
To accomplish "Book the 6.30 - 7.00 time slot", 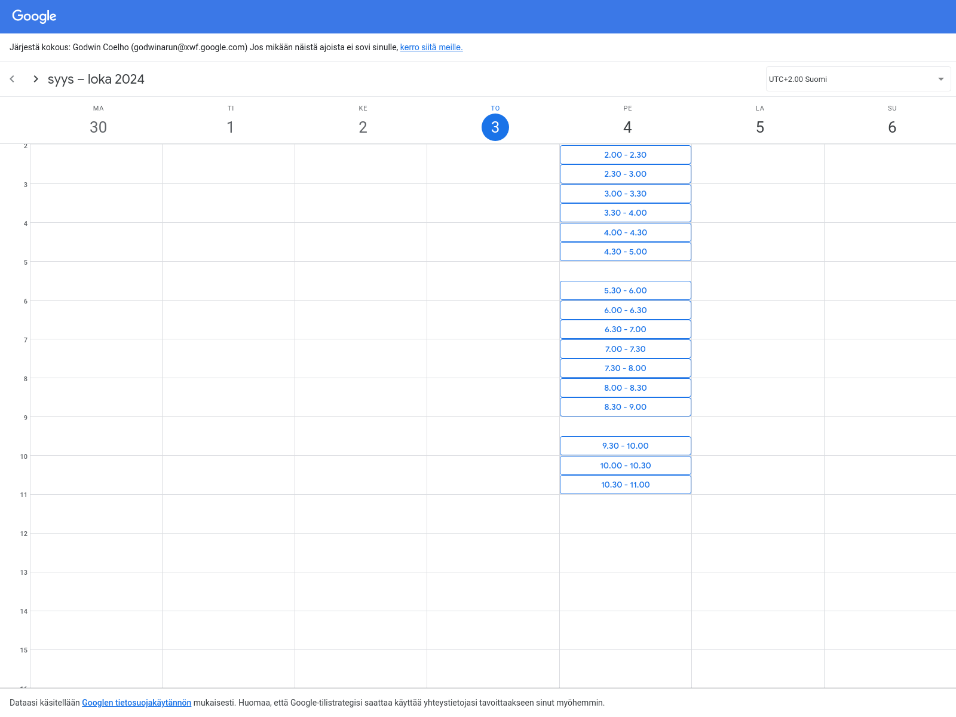I will [x=626, y=329].
